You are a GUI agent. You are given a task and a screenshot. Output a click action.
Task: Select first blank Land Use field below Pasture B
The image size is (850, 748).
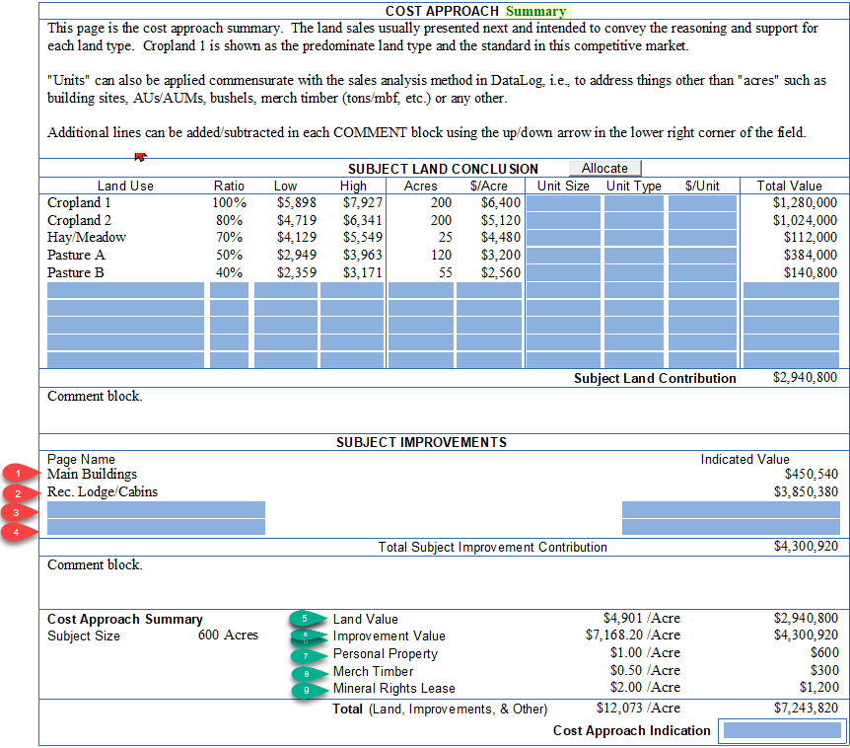pyautogui.click(x=125, y=290)
